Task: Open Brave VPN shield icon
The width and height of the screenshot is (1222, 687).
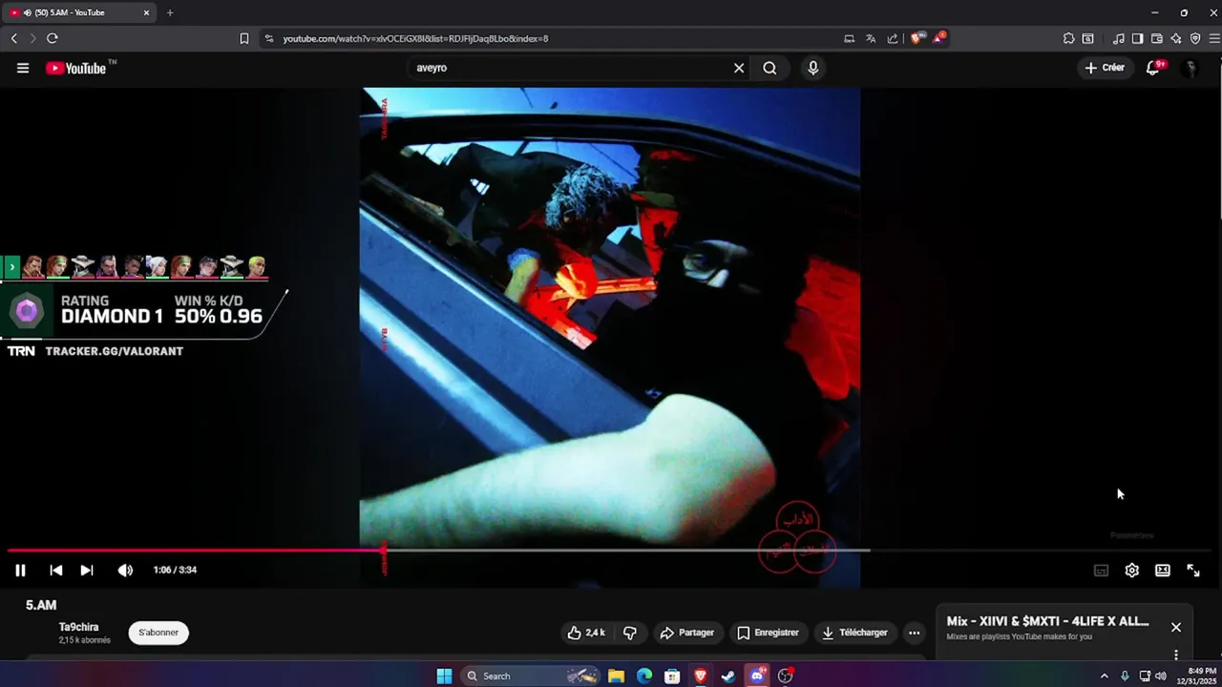Action: tap(1194, 38)
